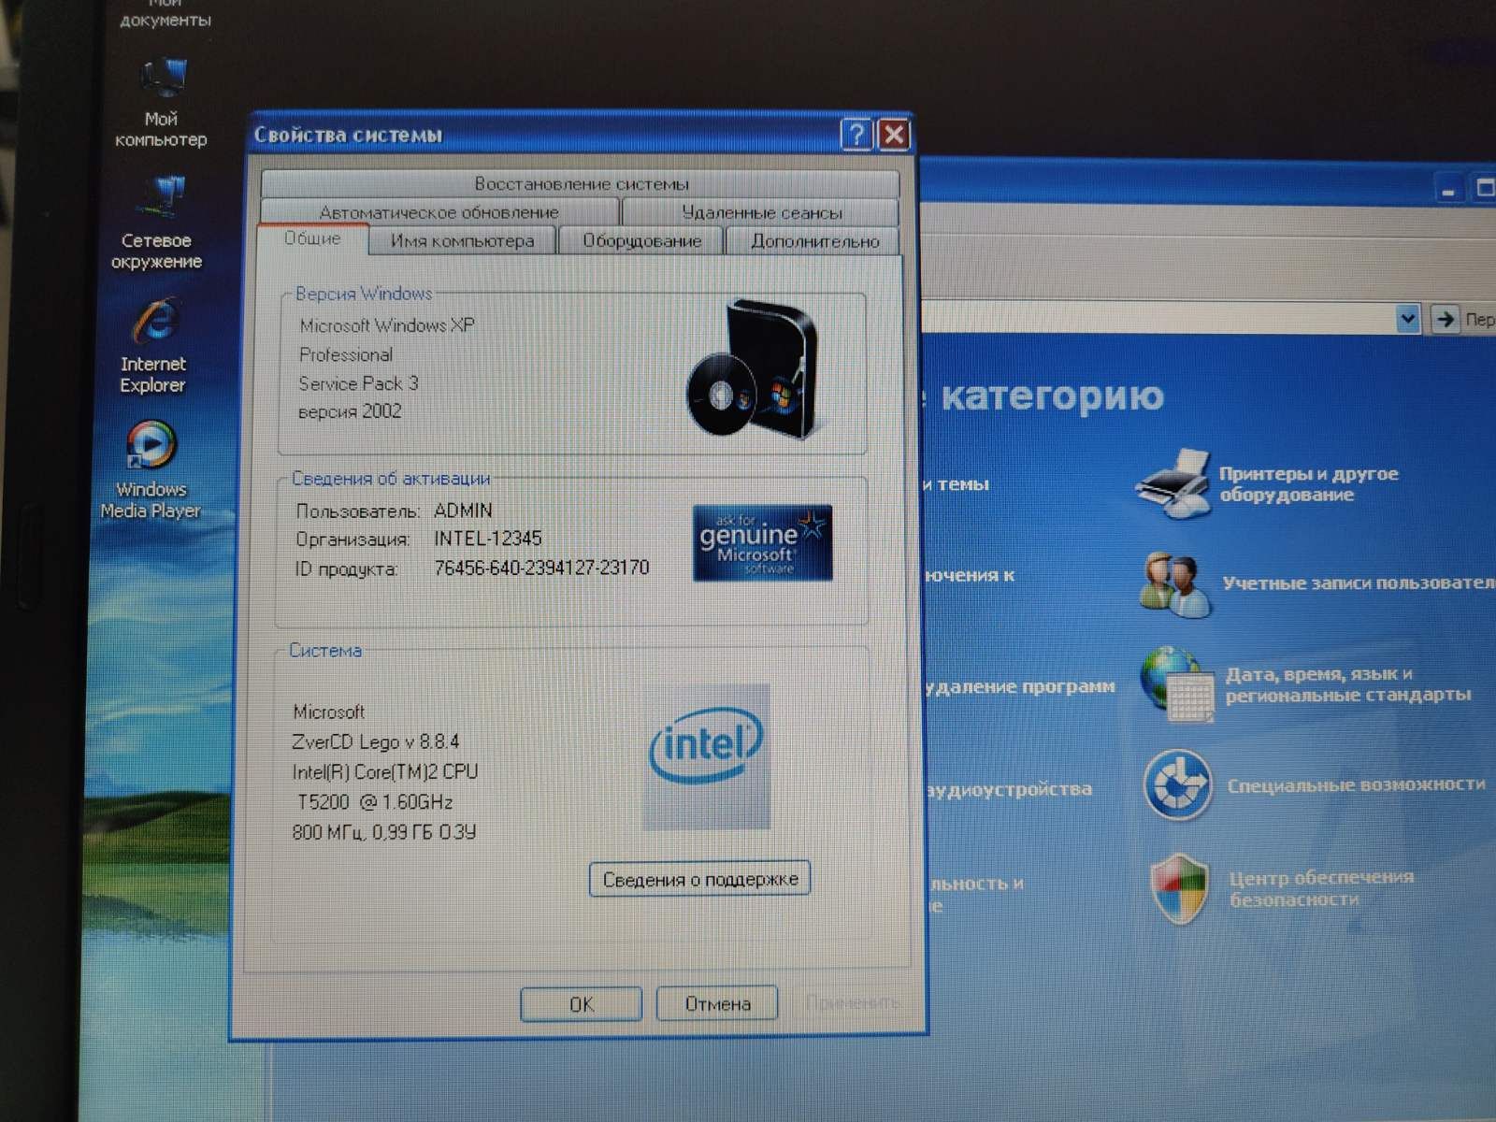Open Учетные записи пользователей link
Image resolution: width=1496 pixels, height=1122 pixels.
pos(1359,583)
